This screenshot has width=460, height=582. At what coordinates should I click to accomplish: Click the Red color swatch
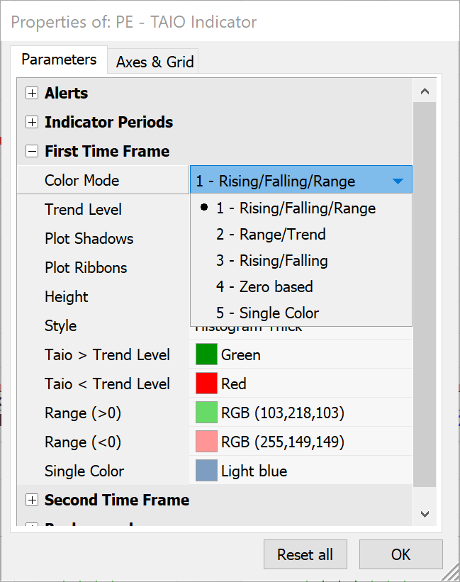(x=206, y=384)
